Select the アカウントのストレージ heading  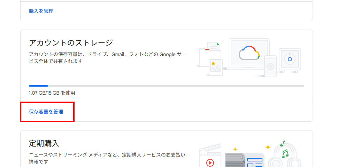71,43
